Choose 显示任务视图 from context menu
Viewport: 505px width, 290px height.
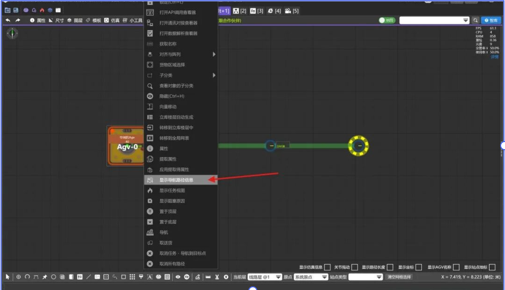pyautogui.click(x=181, y=190)
